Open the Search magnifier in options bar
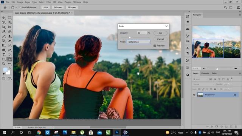Screen dimensions: 242x136 tap(225, 8)
